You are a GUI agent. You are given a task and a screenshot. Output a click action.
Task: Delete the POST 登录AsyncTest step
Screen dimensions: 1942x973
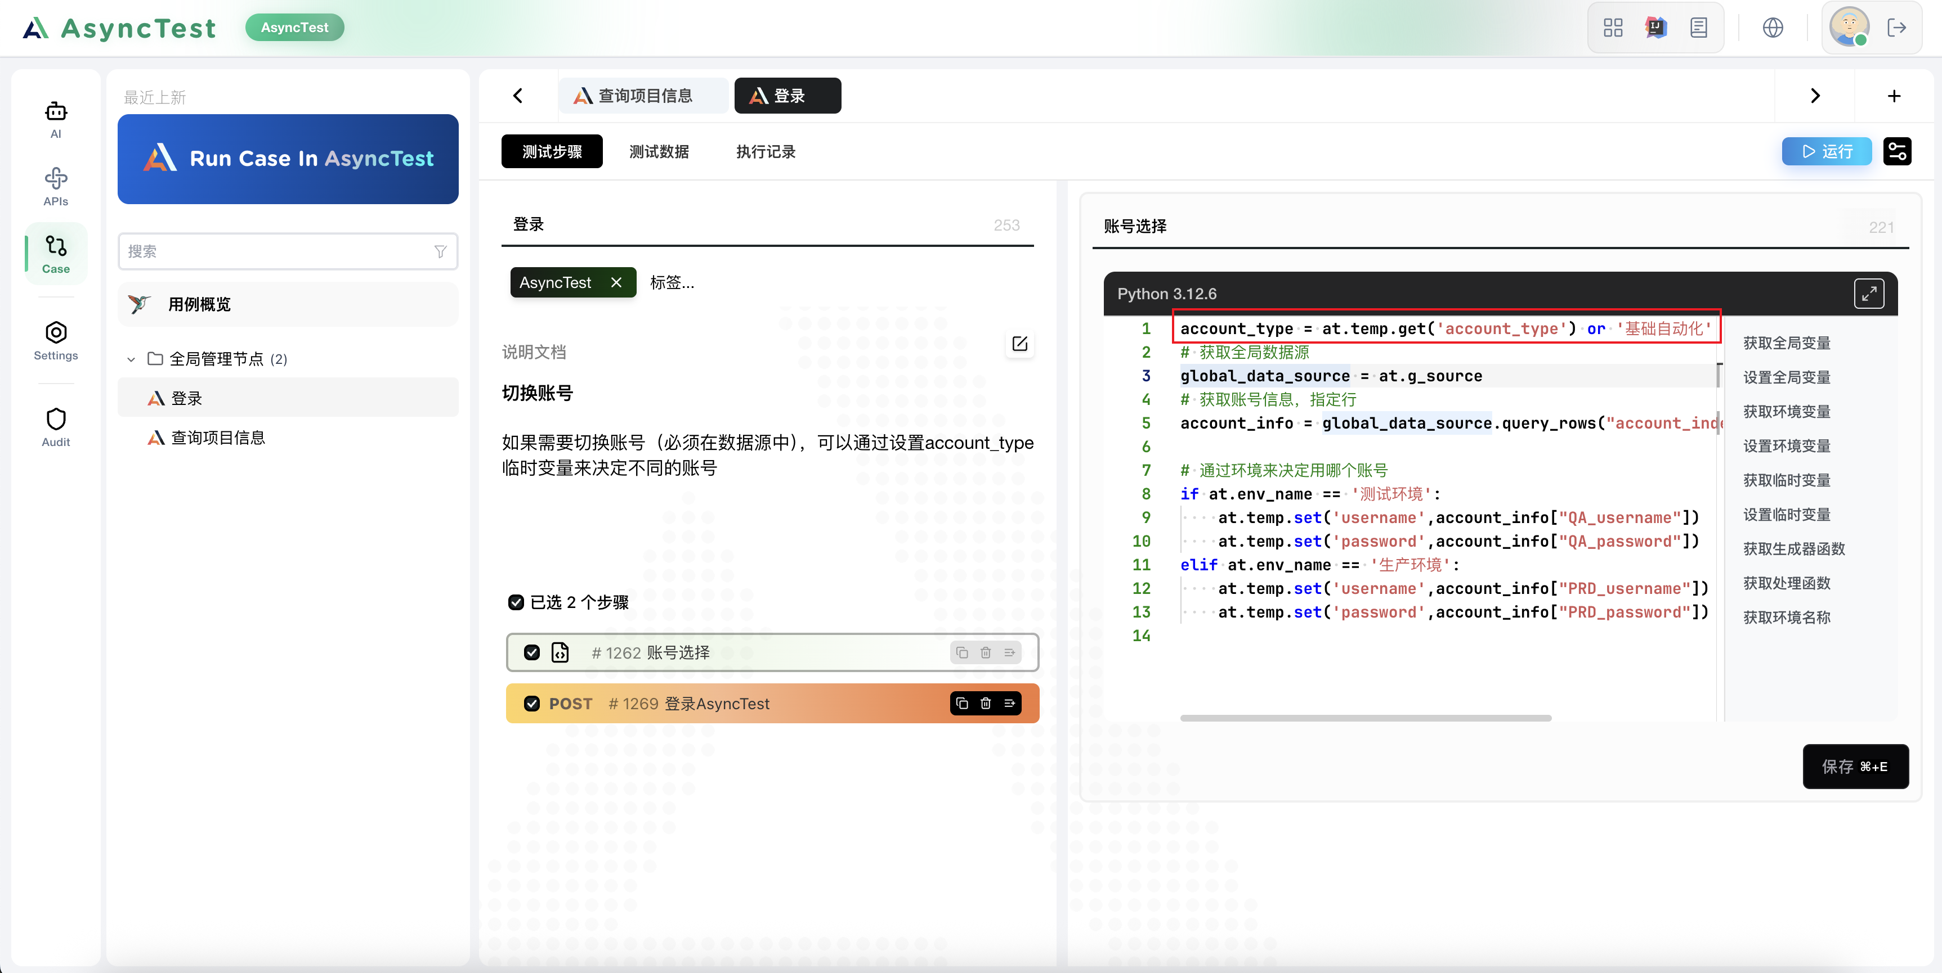tap(985, 704)
